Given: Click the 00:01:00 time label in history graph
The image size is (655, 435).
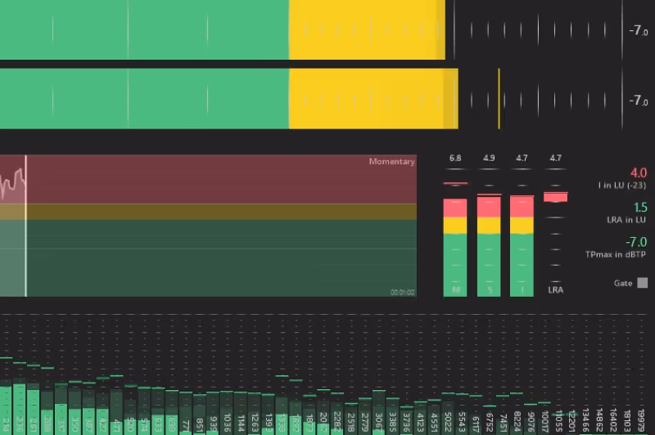Looking at the screenshot, I should [x=401, y=292].
